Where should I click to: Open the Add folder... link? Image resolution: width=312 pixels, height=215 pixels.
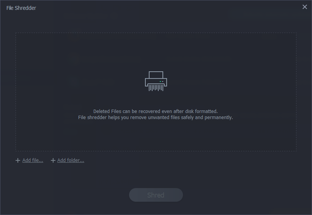(71, 160)
